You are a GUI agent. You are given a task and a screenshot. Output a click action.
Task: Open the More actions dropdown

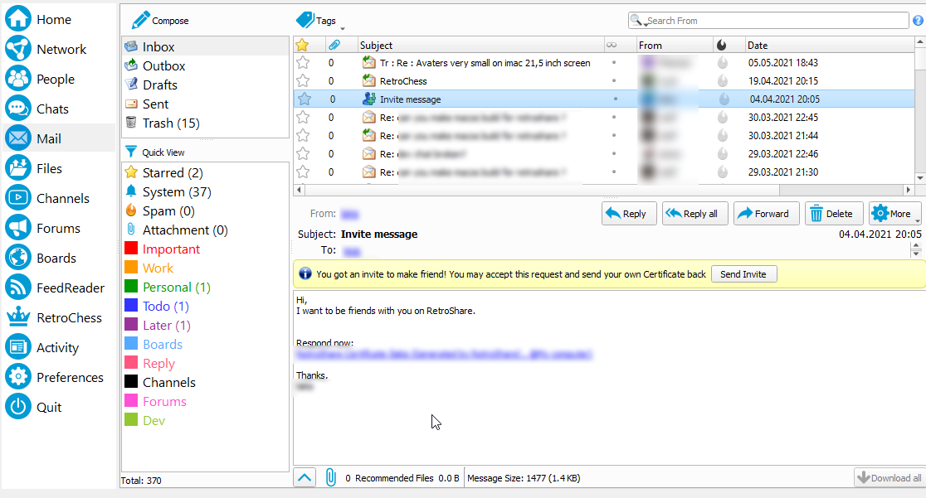coord(894,213)
